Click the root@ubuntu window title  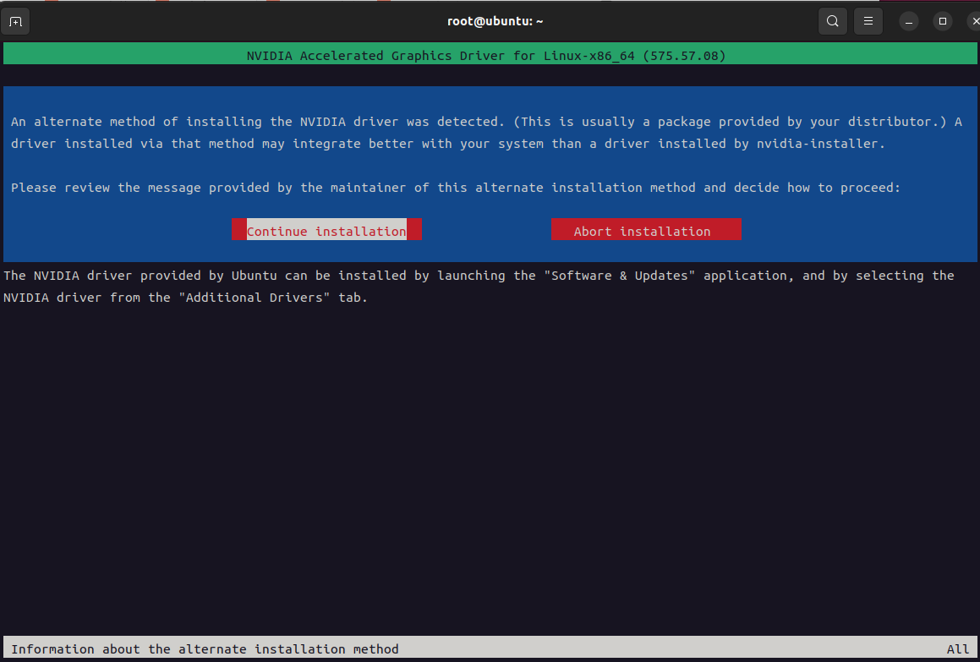coord(495,21)
